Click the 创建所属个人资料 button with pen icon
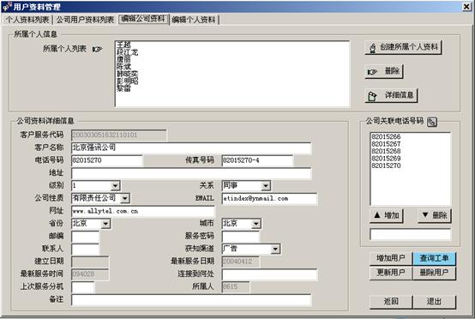The height and width of the screenshot is (319, 475). (403, 47)
